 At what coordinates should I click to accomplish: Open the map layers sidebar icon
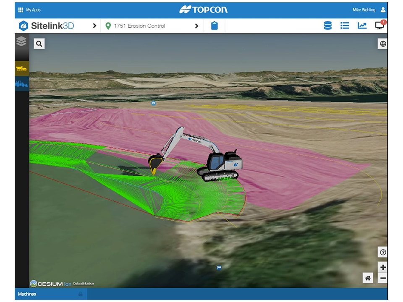pyautogui.click(x=21, y=41)
